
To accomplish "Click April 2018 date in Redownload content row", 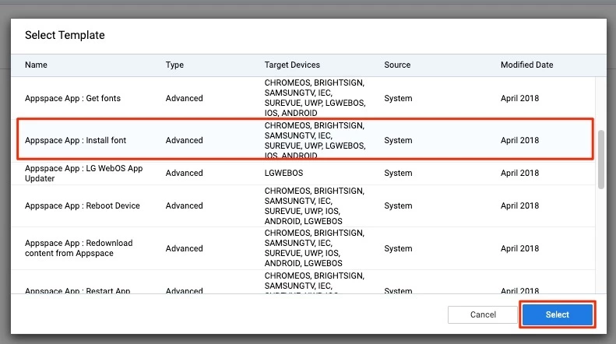I will click(519, 248).
